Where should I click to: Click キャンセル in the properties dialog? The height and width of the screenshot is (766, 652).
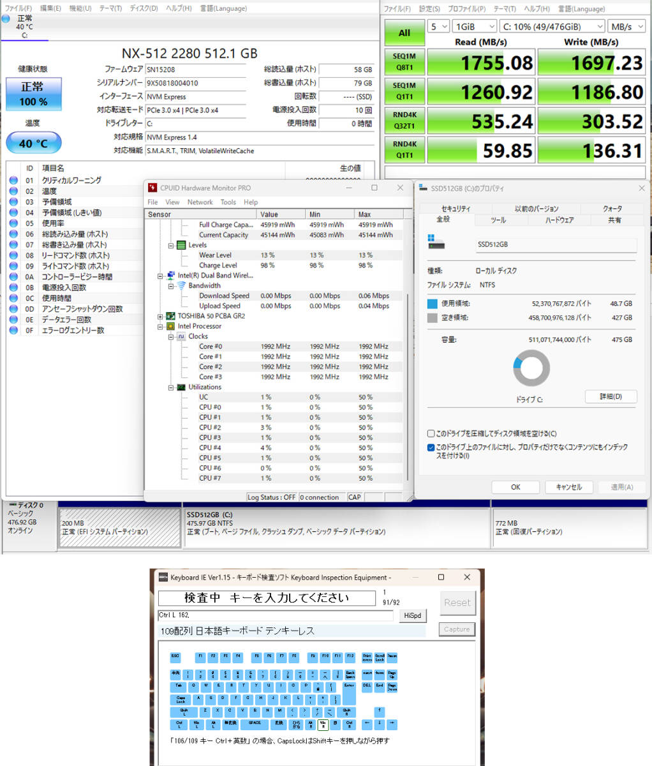(x=568, y=487)
